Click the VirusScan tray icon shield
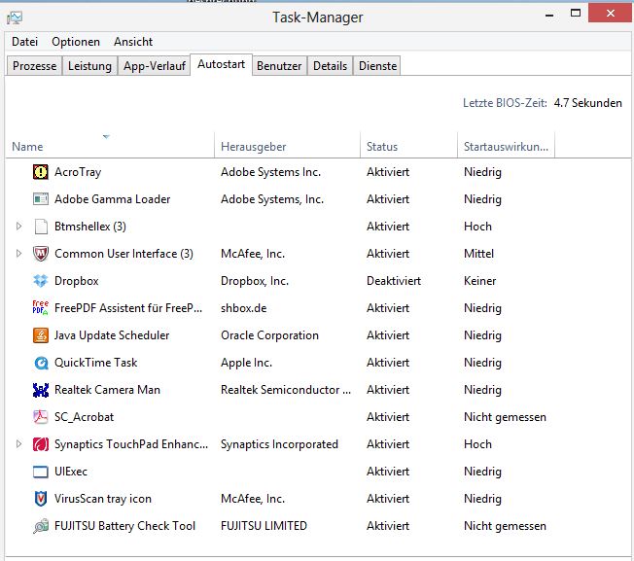Viewport: 634px width, 561px height. (x=41, y=499)
